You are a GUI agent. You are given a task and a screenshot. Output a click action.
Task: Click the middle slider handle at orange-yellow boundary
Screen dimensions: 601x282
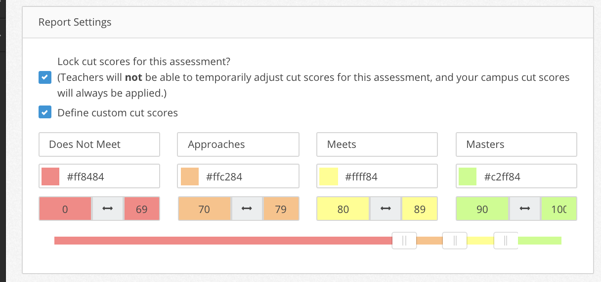coord(455,241)
